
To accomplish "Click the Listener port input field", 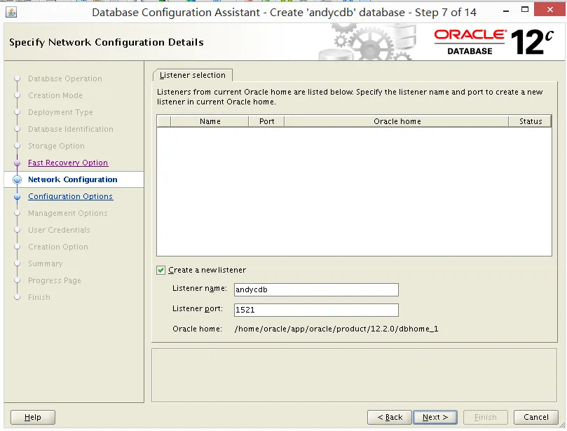I will 316,310.
